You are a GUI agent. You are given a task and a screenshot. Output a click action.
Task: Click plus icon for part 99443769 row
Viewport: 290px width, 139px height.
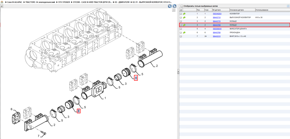pos(181,25)
